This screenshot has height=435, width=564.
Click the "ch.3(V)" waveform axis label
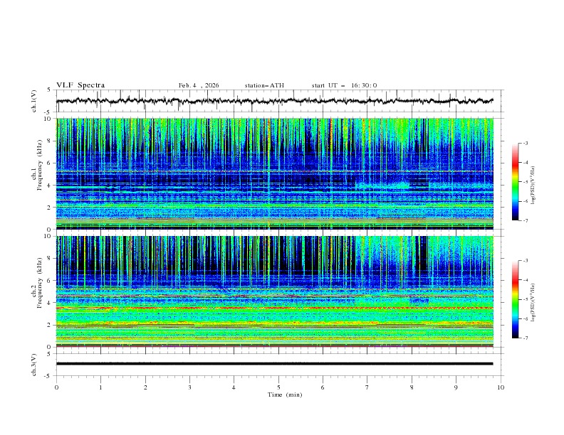34,365
